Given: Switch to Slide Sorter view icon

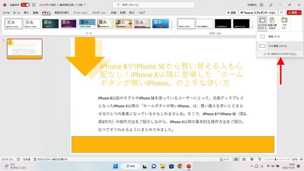Looking at the screenshot, I should tap(244, 159).
